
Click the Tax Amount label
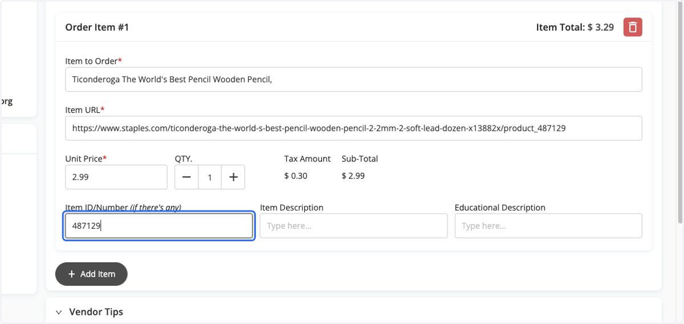[307, 159]
